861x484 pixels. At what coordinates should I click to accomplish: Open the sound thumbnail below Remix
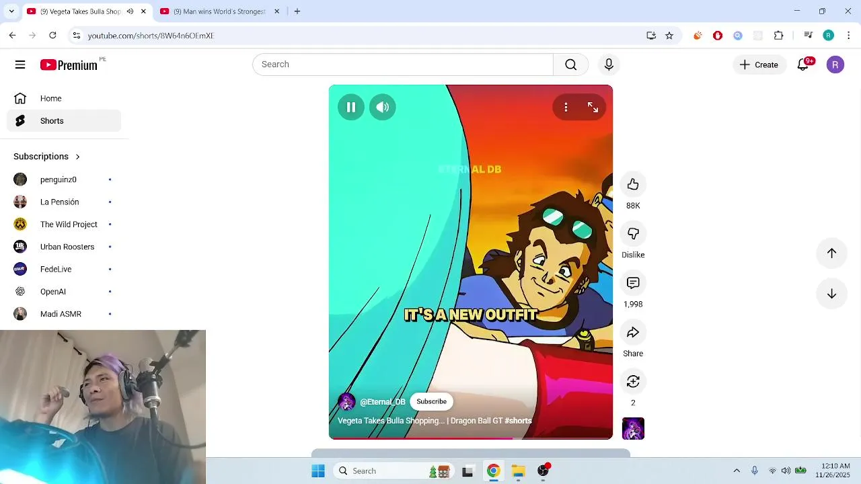click(x=633, y=429)
